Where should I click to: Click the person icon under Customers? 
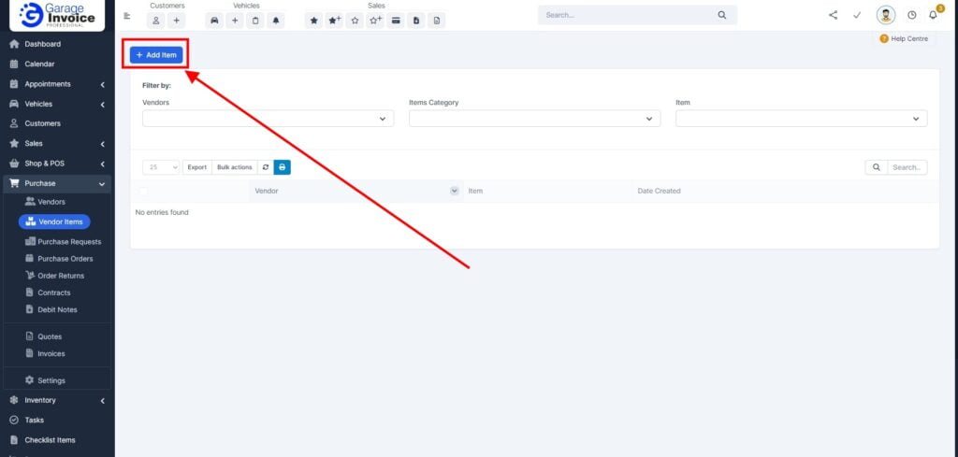[156, 20]
